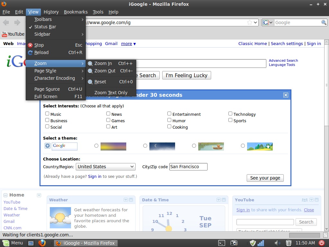Check the Sports interest checkbox
Image resolution: width=329 pixels, height=247 pixels.
coord(230,120)
